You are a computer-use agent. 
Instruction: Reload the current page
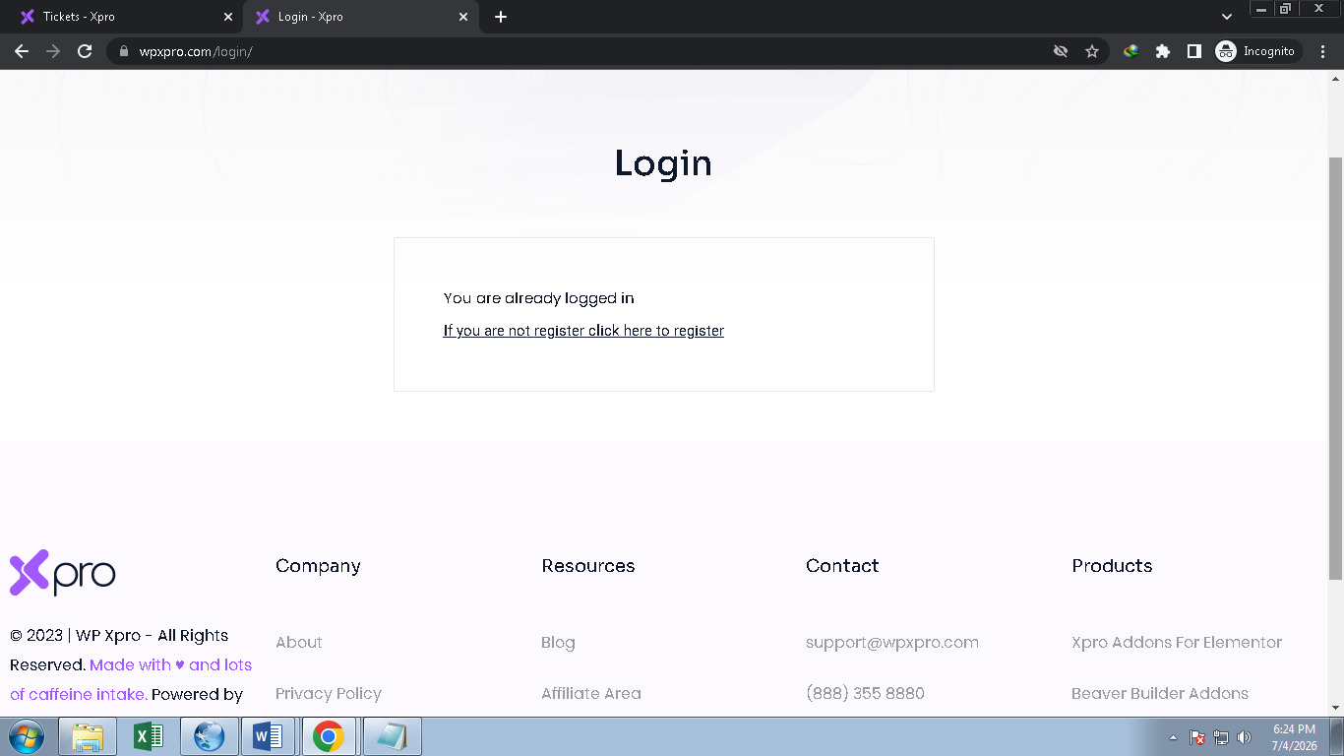point(85,51)
